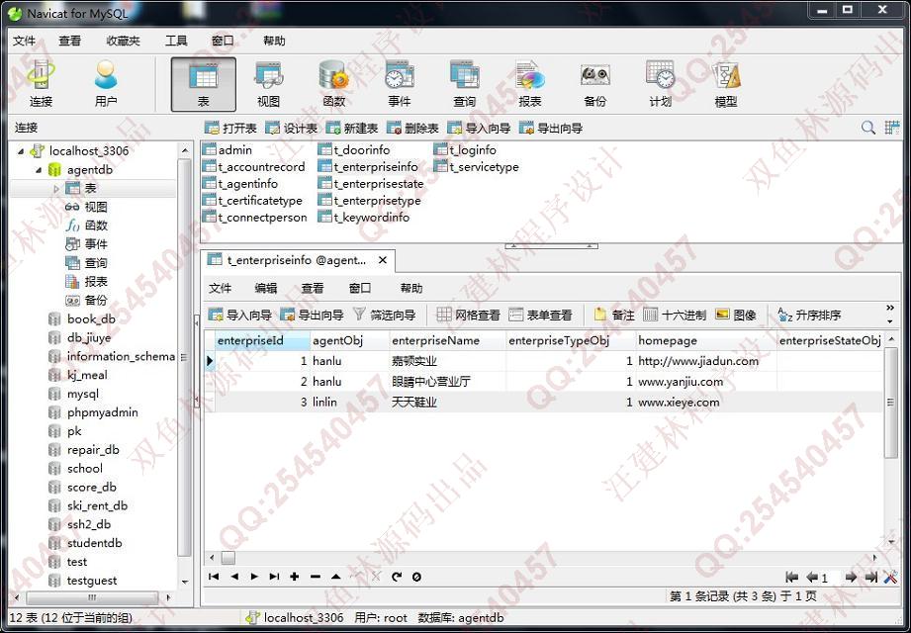Select the 表 tables toolbar button
Viewport: 911px width, 633px height.
204,84
